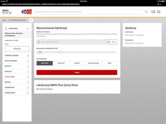Click the Witamy Alex Kemmer greeting
Screen dimensions: 166x124
[x=14, y=35]
